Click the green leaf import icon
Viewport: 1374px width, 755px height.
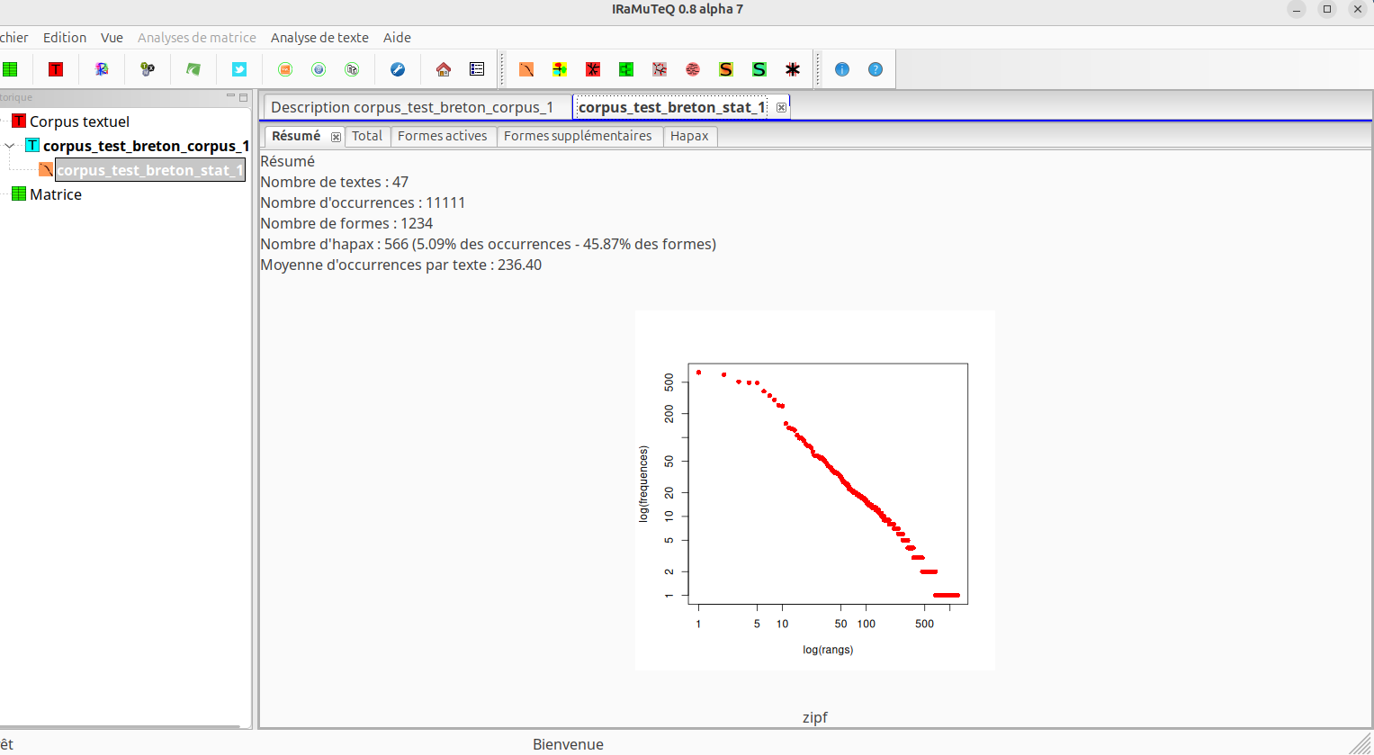pos(193,69)
